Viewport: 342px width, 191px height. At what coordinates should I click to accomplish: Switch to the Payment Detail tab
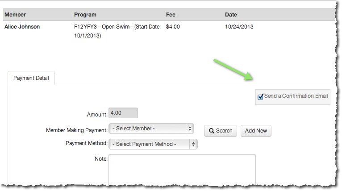click(x=31, y=78)
